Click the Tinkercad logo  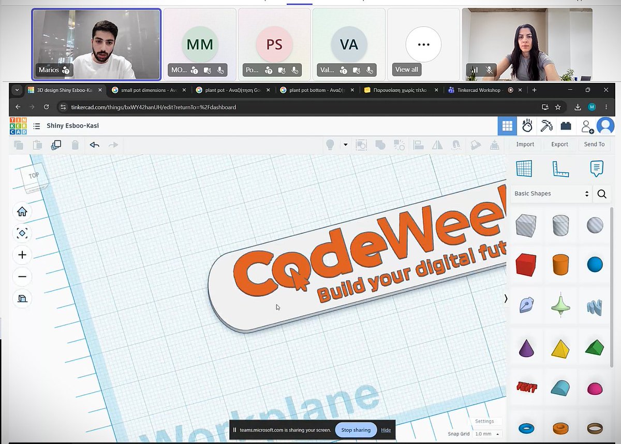click(x=19, y=126)
